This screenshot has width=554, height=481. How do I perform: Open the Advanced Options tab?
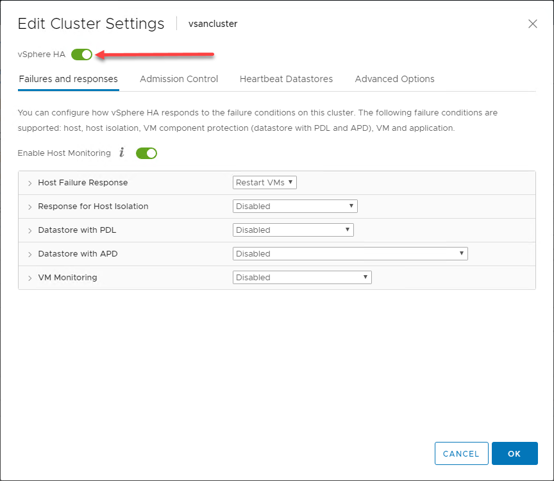[394, 79]
